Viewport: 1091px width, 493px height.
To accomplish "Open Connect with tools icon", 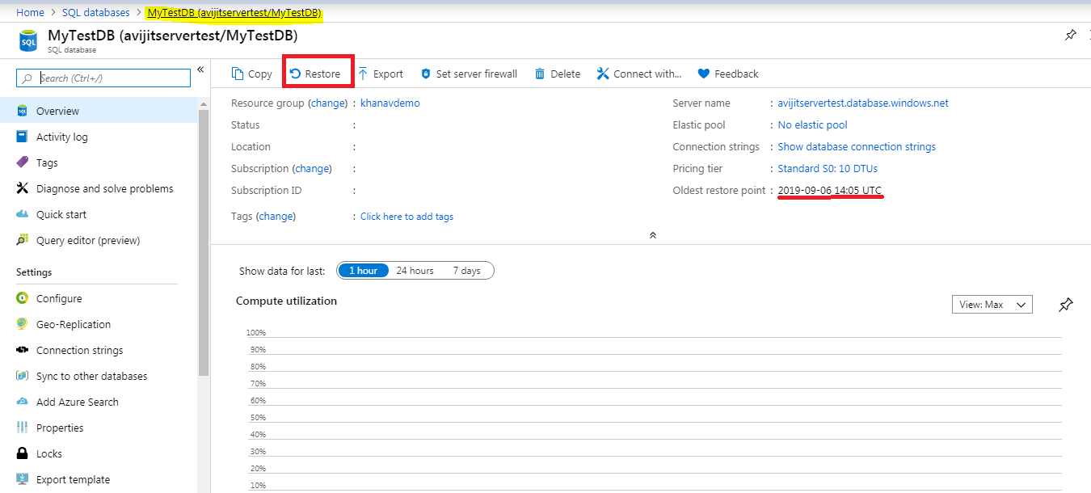I will [x=603, y=74].
